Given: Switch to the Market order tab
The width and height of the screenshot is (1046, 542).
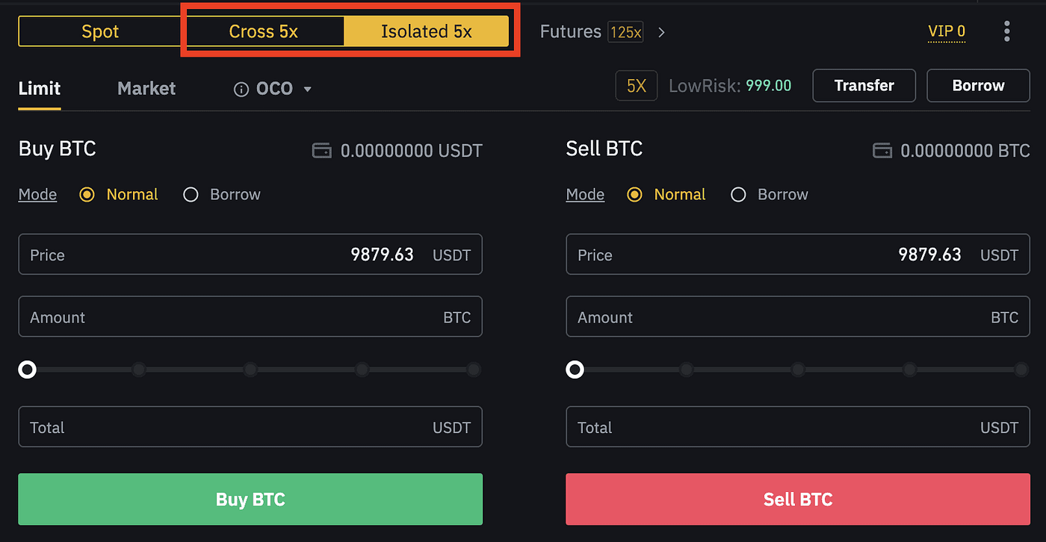Looking at the screenshot, I should point(146,88).
